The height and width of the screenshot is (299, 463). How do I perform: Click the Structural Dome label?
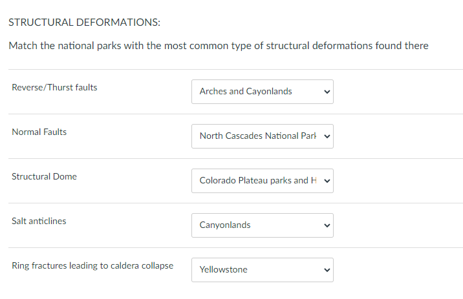click(x=44, y=176)
